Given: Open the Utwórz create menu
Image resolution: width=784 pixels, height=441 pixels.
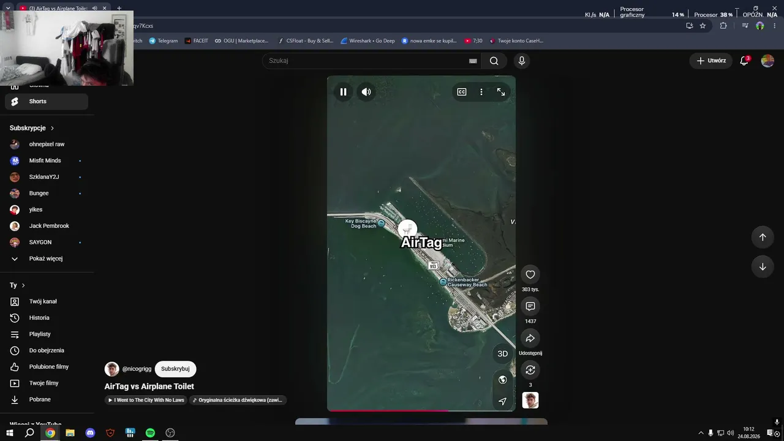Looking at the screenshot, I should [710, 61].
